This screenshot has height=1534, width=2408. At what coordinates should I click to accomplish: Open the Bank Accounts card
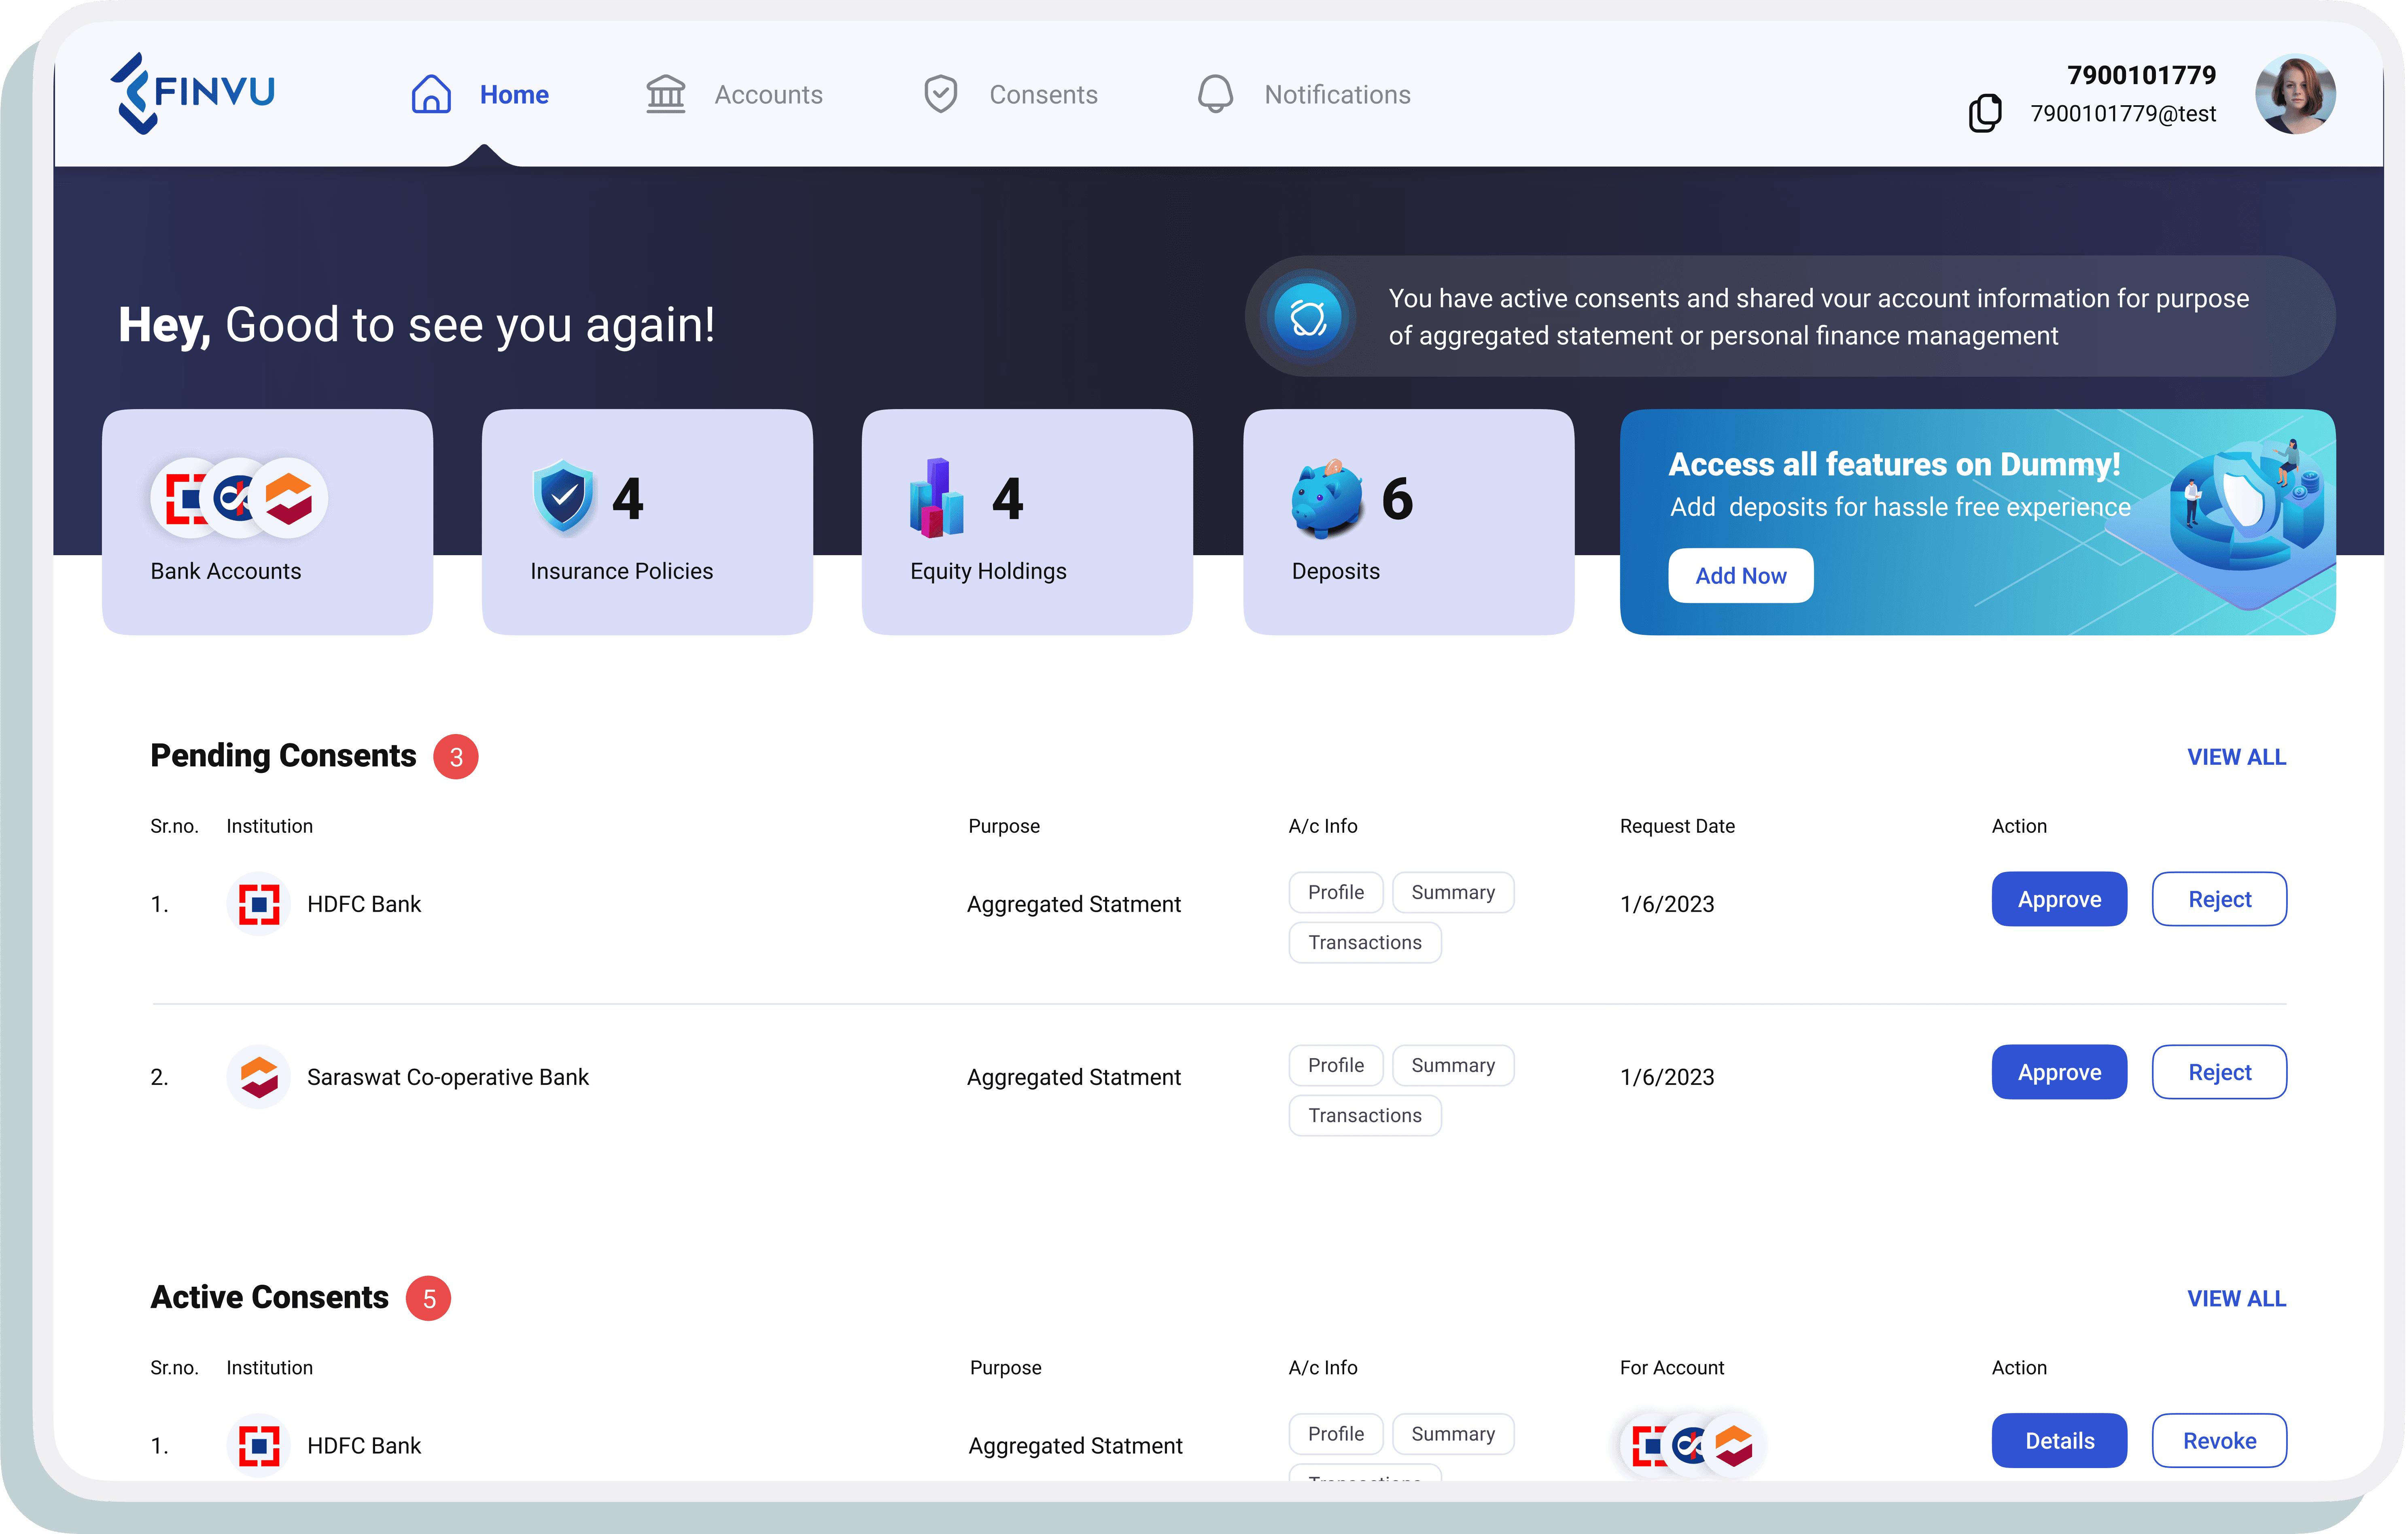coord(267,521)
